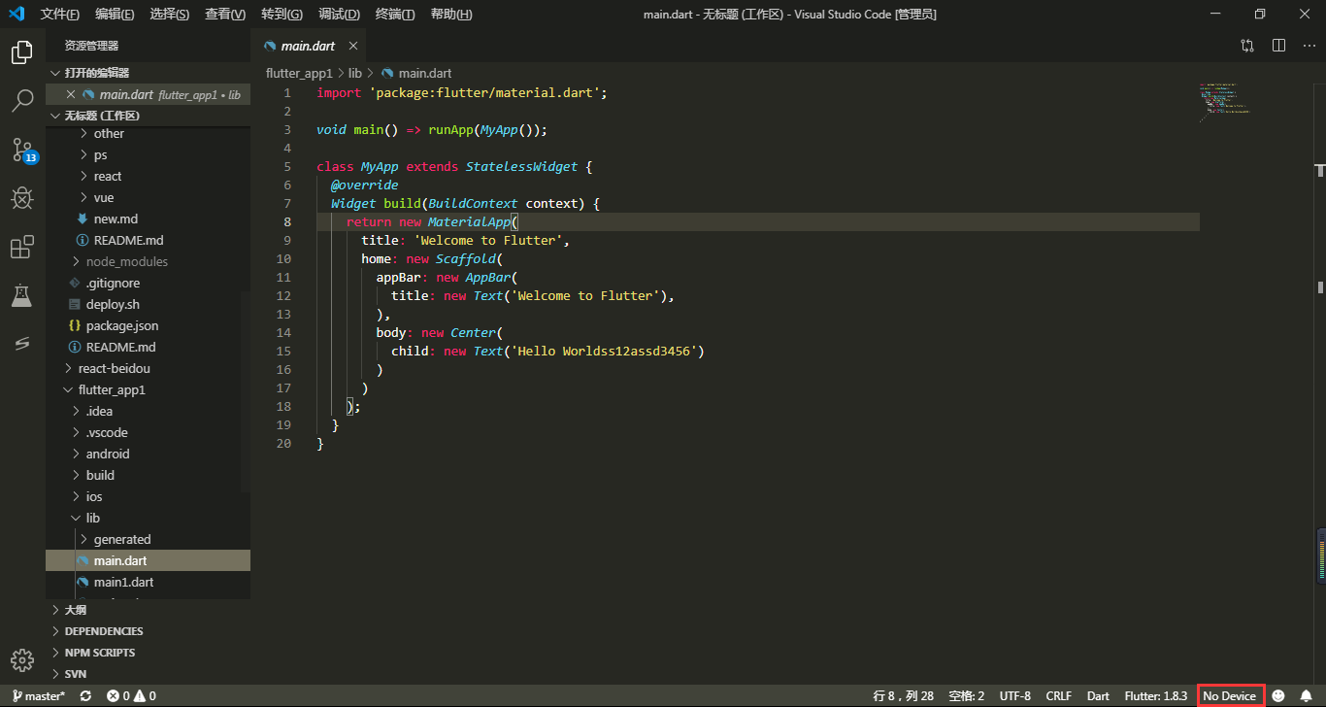Click the split editor icon
This screenshot has width=1326, height=707.
click(x=1278, y=46)
